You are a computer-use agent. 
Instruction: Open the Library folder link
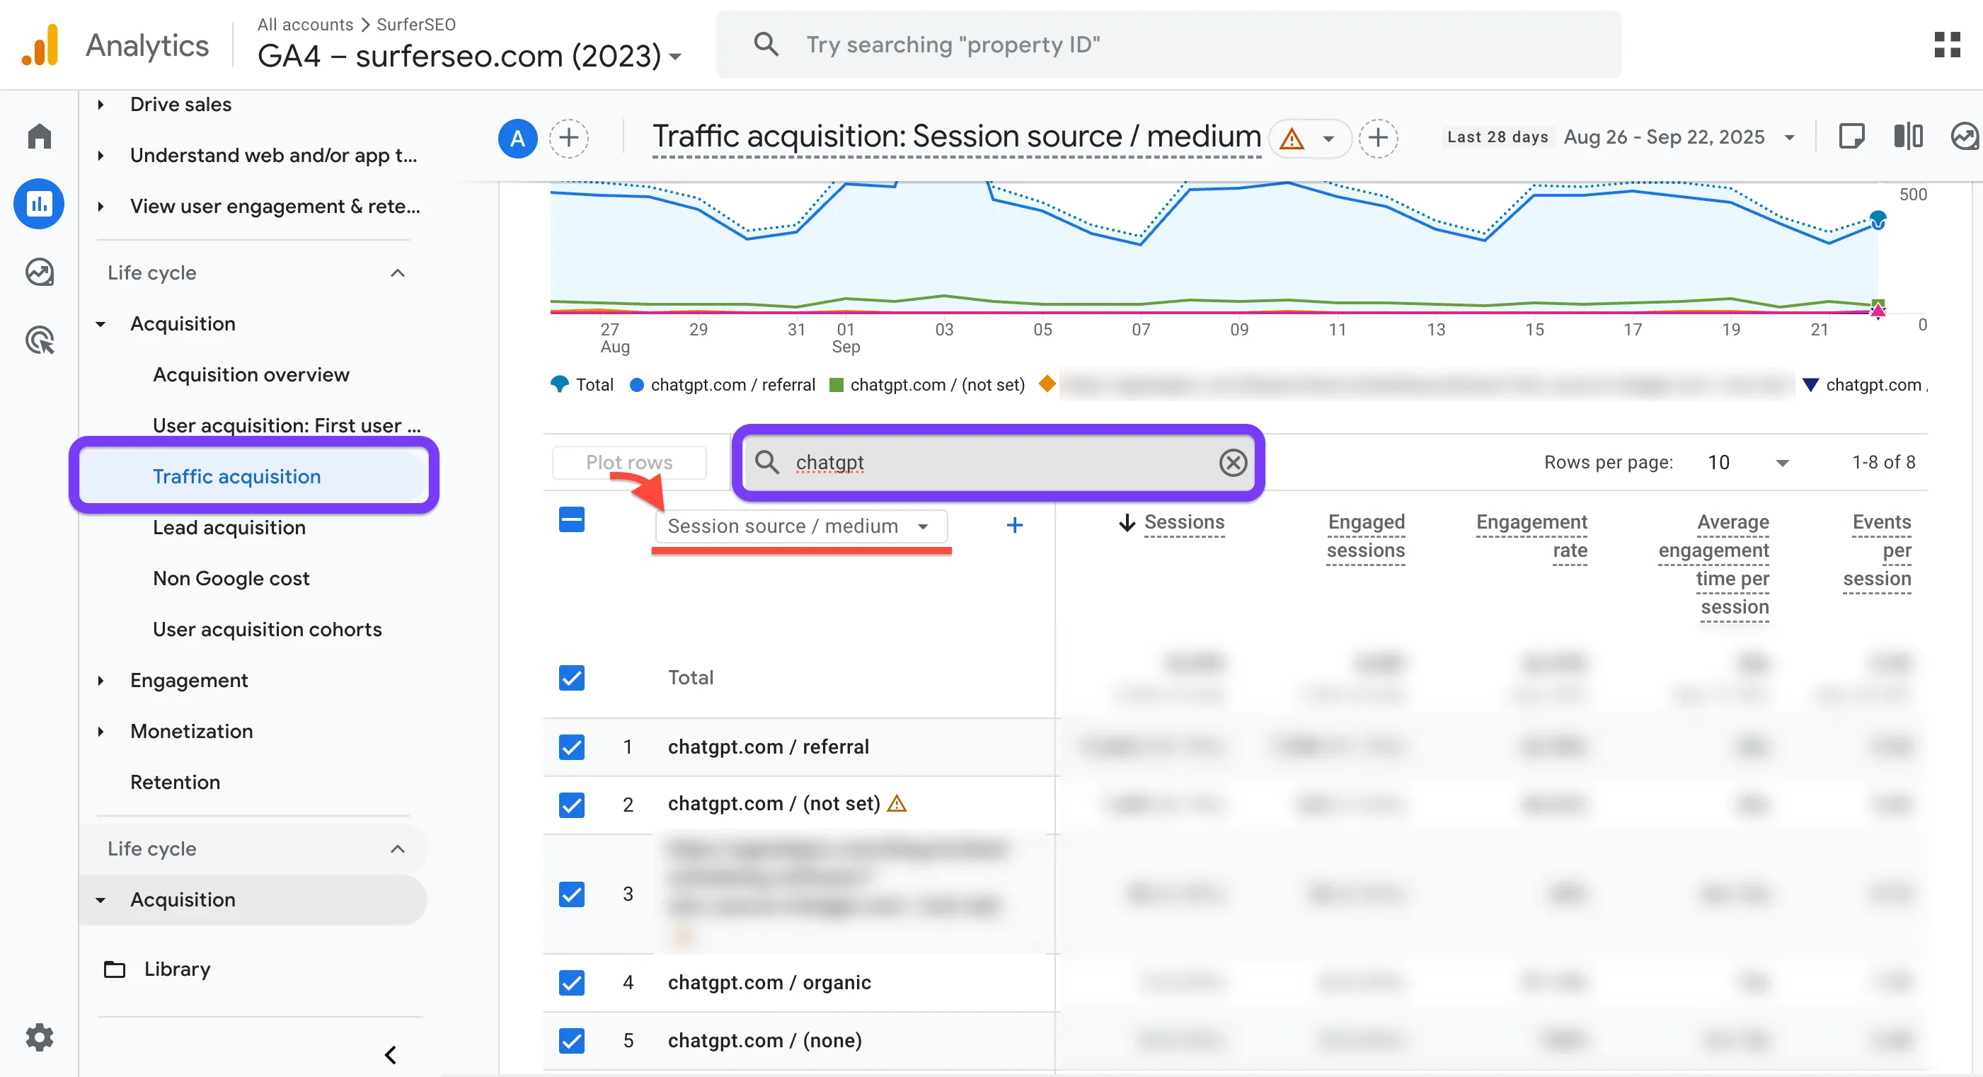177,969
